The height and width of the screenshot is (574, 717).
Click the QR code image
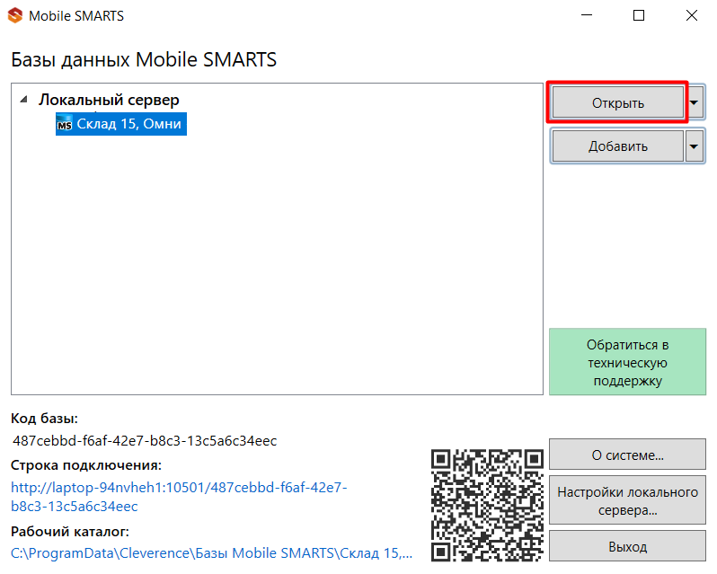pyautogui.click(x=487, y=505)
